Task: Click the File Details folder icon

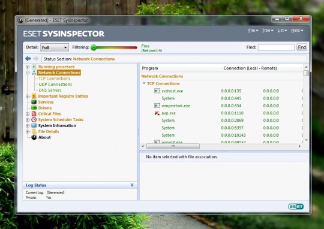Action: point(34,131)
